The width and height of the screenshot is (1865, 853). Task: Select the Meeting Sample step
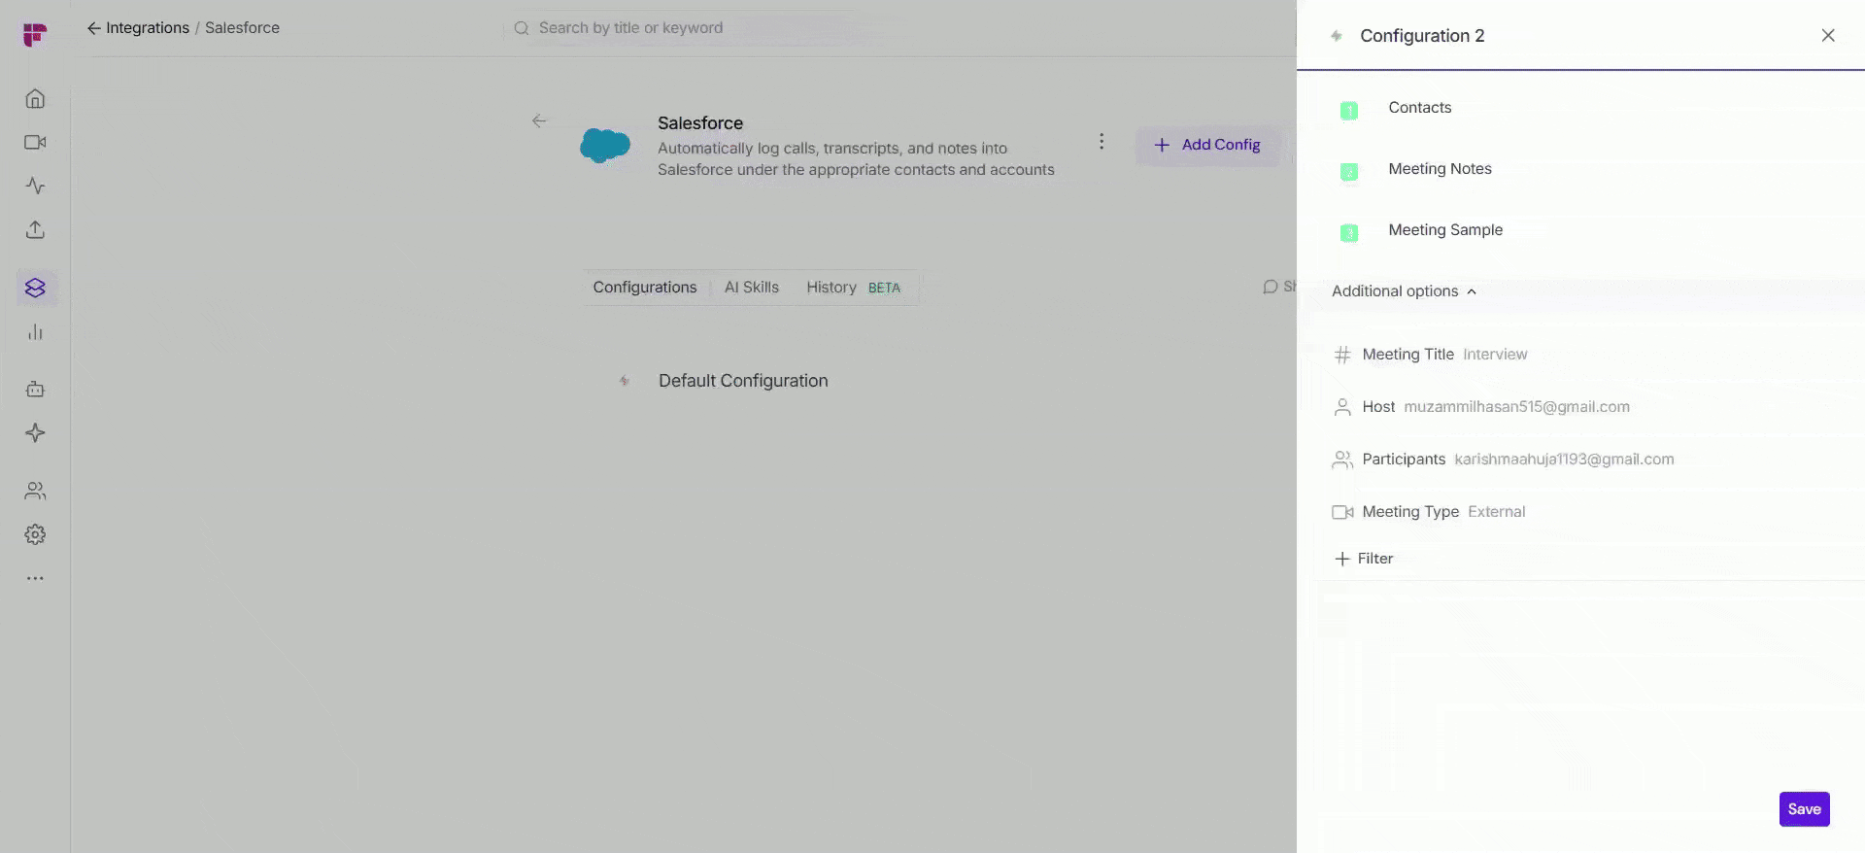(x=1445, y=230)
